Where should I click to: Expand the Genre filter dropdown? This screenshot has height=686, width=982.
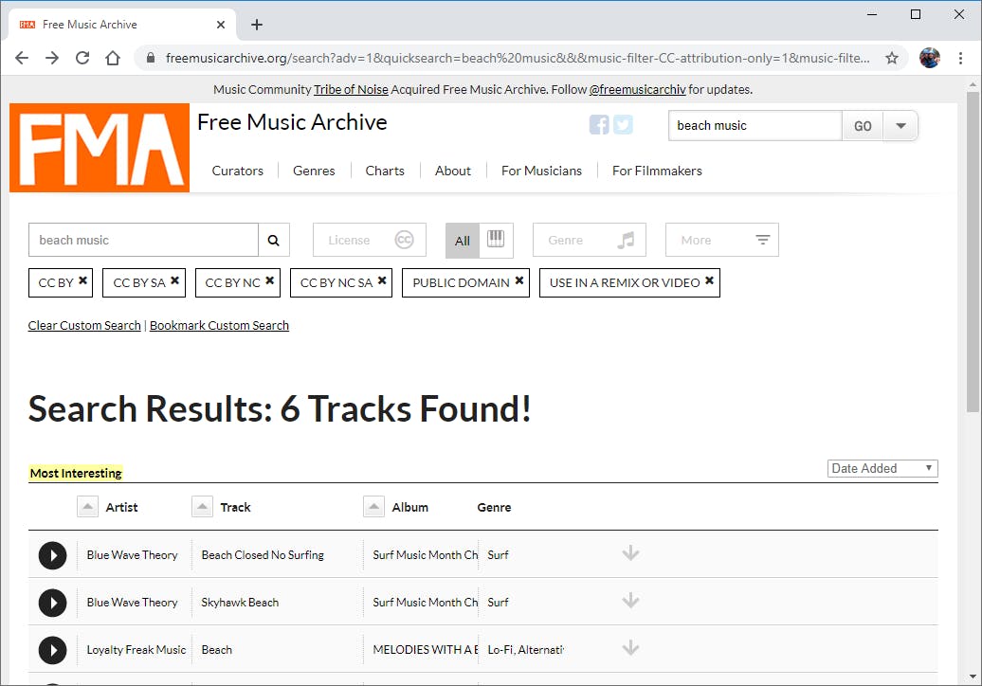590,241
